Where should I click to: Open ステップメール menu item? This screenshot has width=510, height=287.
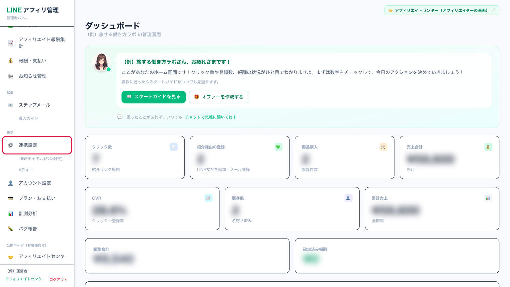[x=37, y=105]
